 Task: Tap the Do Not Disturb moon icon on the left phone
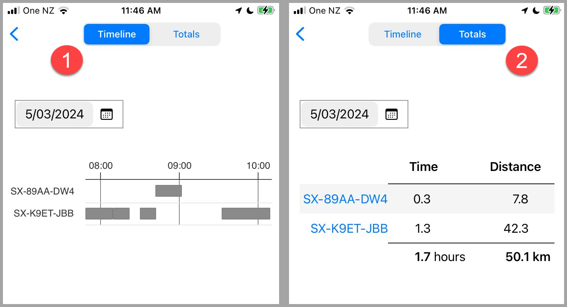250,11
